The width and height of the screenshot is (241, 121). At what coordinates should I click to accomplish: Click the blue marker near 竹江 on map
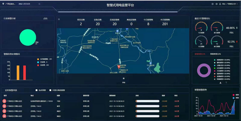151,63
